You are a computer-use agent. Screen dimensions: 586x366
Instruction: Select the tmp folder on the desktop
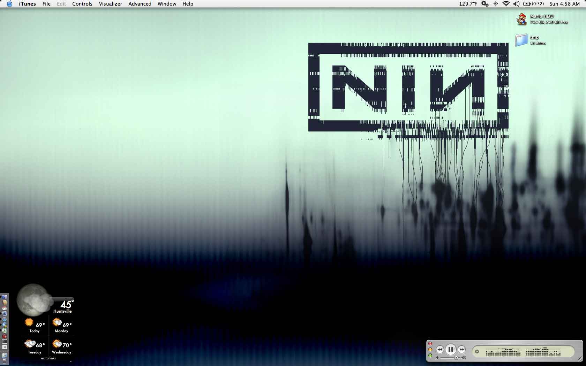coord(521,40)
